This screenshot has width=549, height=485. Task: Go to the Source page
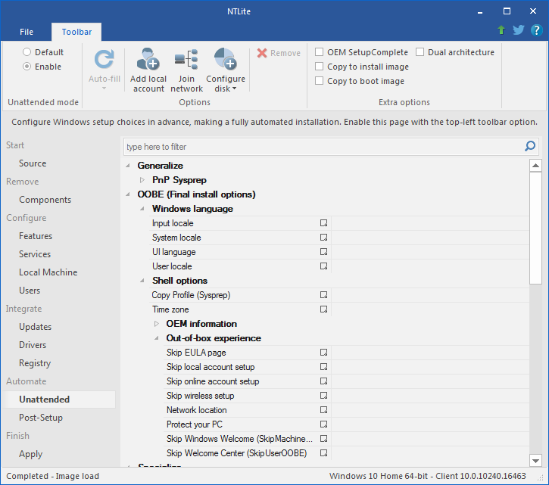click(x=33, y=163)
